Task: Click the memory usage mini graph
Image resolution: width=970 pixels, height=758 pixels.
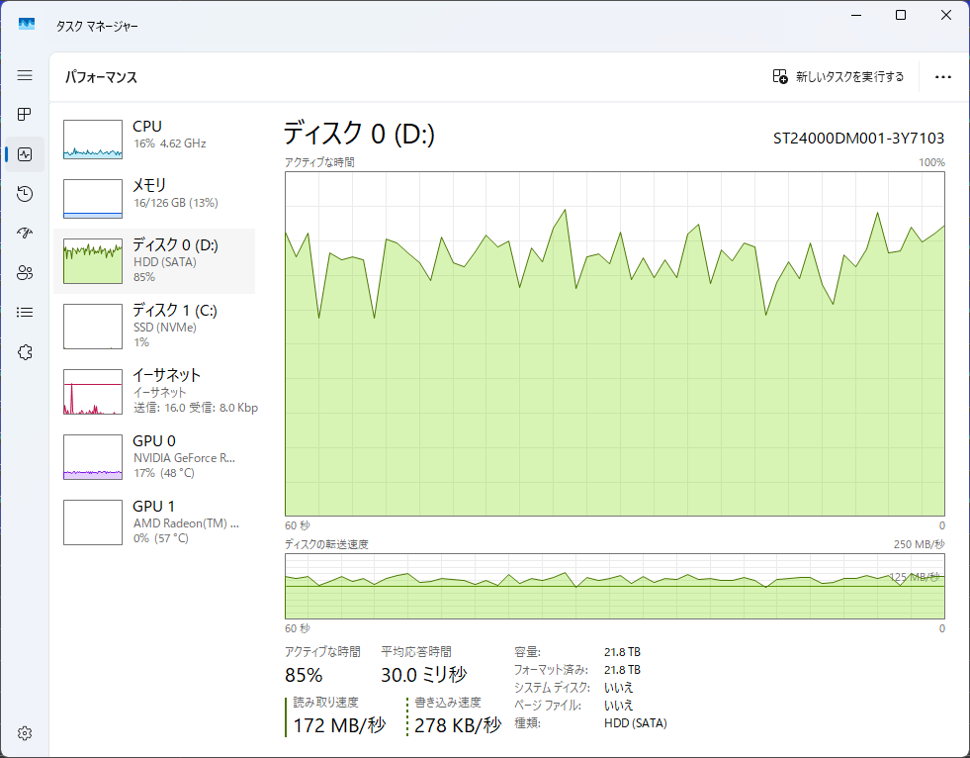Action: point(93,199)
